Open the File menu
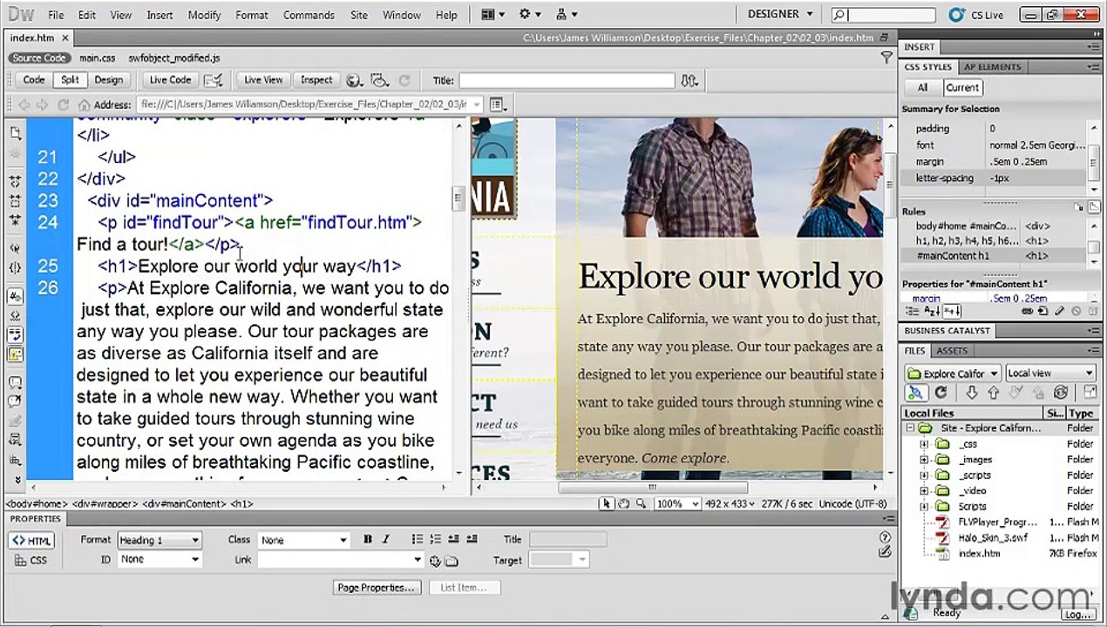This screenshot has width=1107, height=627. point(56,15)
